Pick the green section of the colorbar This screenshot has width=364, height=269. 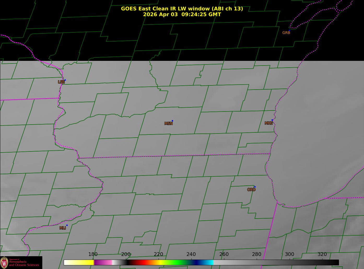[178, 262]
